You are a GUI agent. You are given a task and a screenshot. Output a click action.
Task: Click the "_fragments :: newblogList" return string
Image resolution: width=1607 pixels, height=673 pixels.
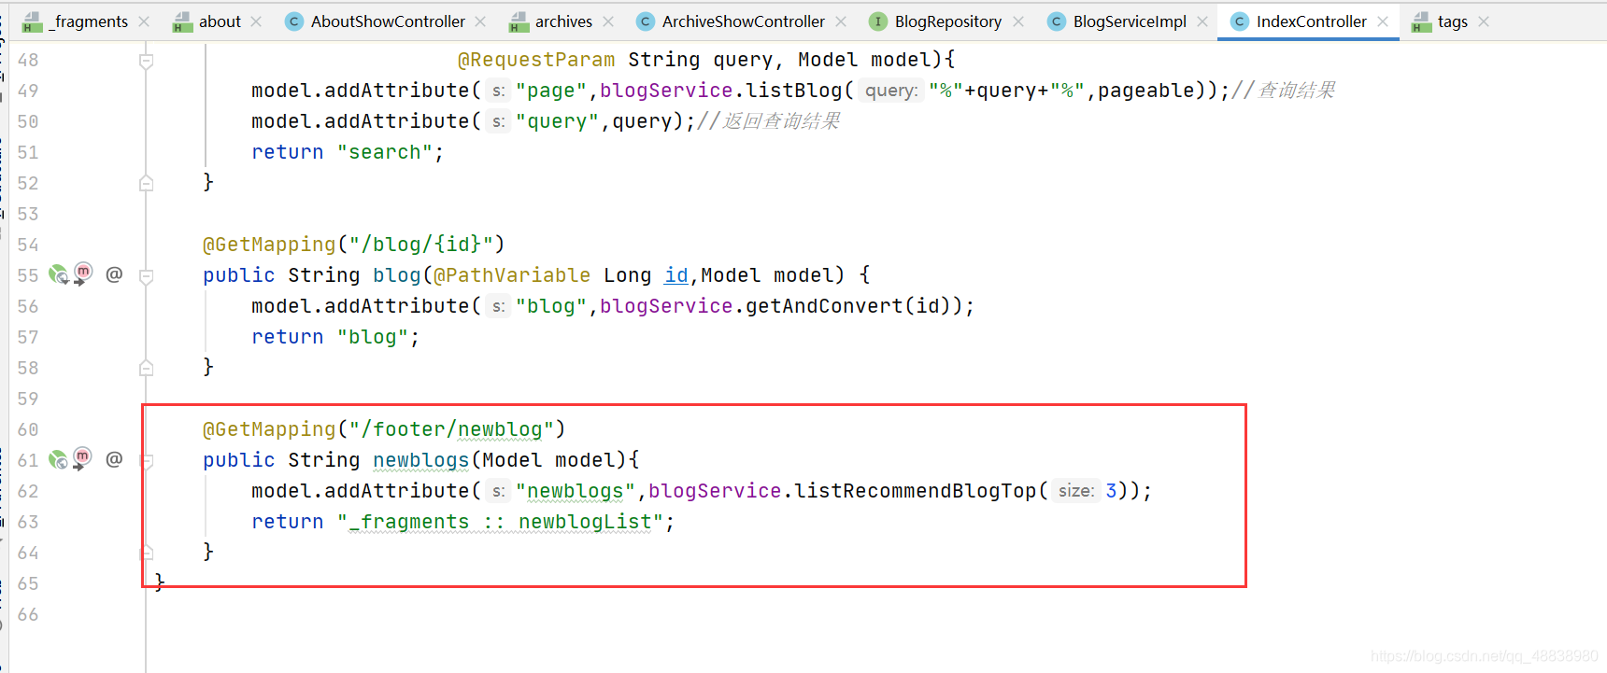tap(500, 522)
